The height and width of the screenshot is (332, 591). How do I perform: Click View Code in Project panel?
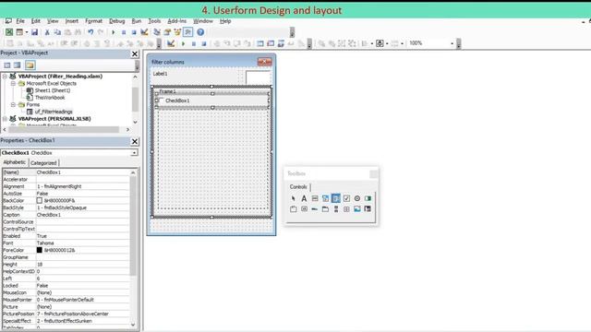7,65
